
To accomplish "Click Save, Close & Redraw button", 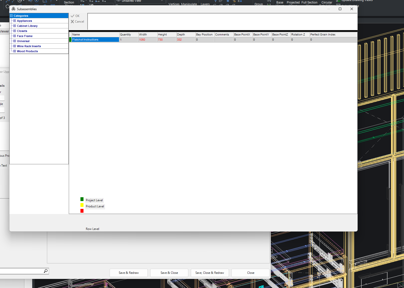I will coord(210,273).
